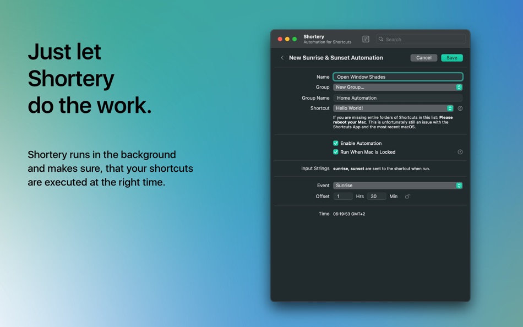Click the 'sunrise, sunset' input strings text
This screenshot has width=523, height=327.
pyautogui.click(x=348, y=168)
